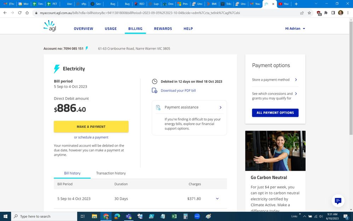Reload the page in browser
353x221 pixels.
point(19,13)
